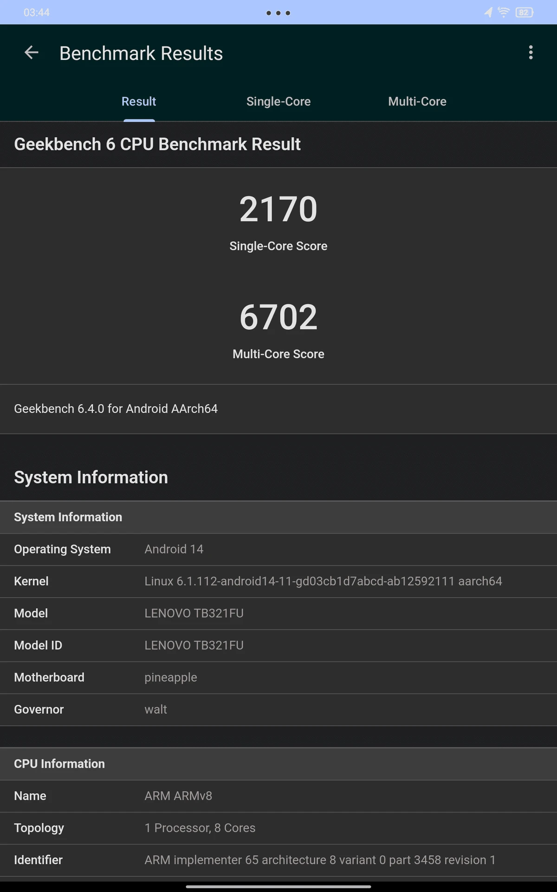The height and width of the screenshot is (892, 557).
Task: Tap the 03:44 clock in status bar
Action: (x=37, y=13)
